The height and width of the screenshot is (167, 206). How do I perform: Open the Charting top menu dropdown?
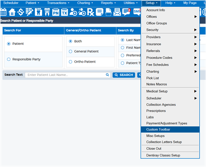85,3
